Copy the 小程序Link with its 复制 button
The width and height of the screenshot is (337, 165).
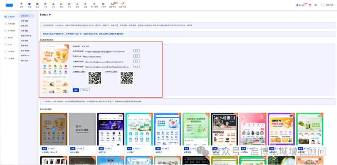(136, 56)
